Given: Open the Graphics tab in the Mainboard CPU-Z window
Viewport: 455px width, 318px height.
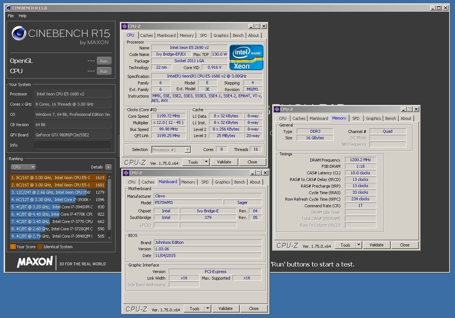Looking at the screenshot, I should coord(223,182).
